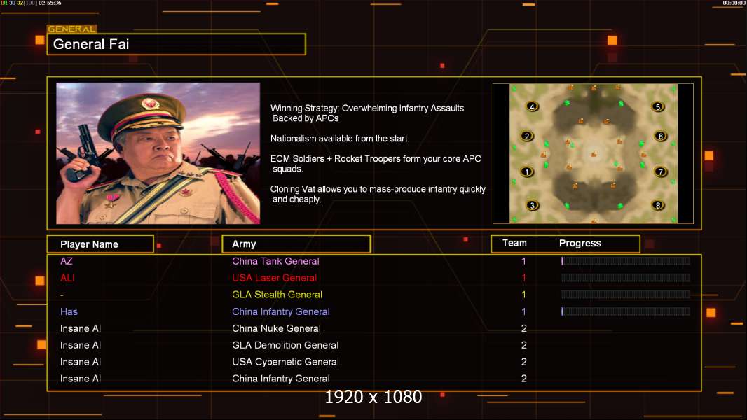Viewport: 747px width, 420px height.
Task: Select player name ALI
Action: 67,278
